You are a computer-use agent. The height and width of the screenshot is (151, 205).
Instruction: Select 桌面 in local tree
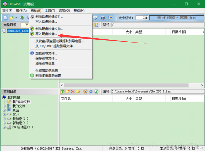click(16, 110)
